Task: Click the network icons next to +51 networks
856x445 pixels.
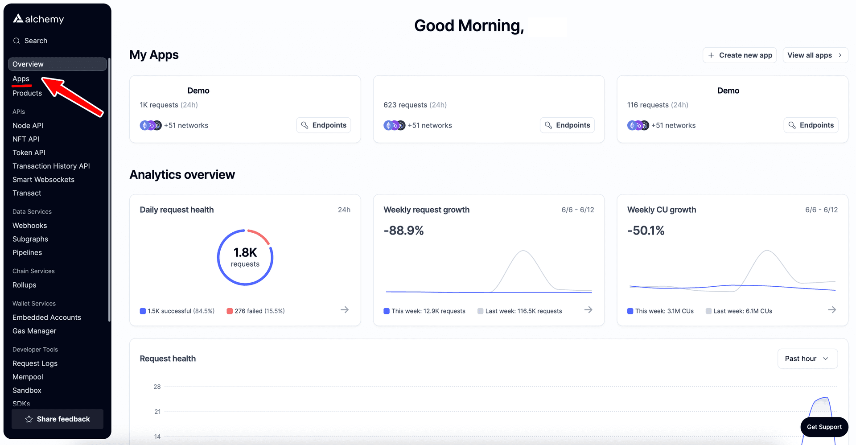Action: pyautogui.click(x=151, y=125)
